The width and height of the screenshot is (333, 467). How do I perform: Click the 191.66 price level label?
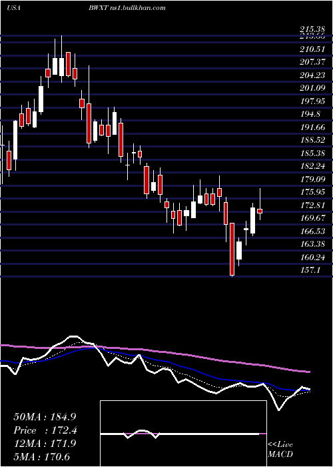312,127
